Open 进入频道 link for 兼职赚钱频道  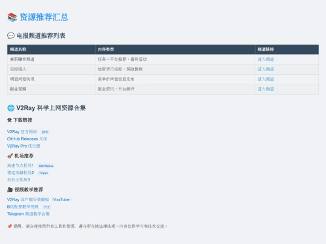coord(266,59)
